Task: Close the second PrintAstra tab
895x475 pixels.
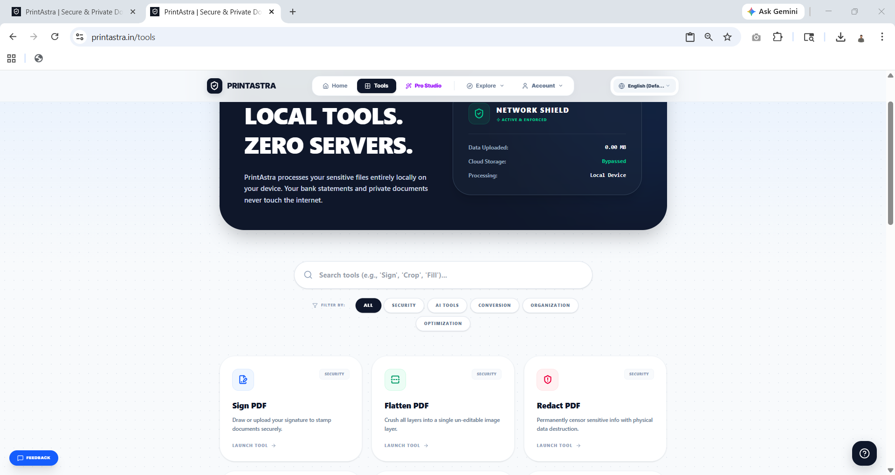Action: [272, 12]
